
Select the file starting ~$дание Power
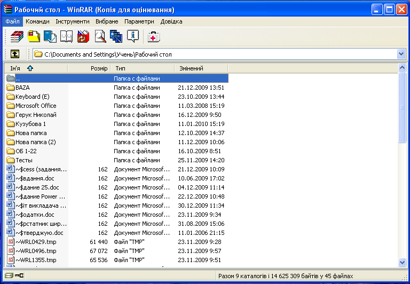pos(40,196)
